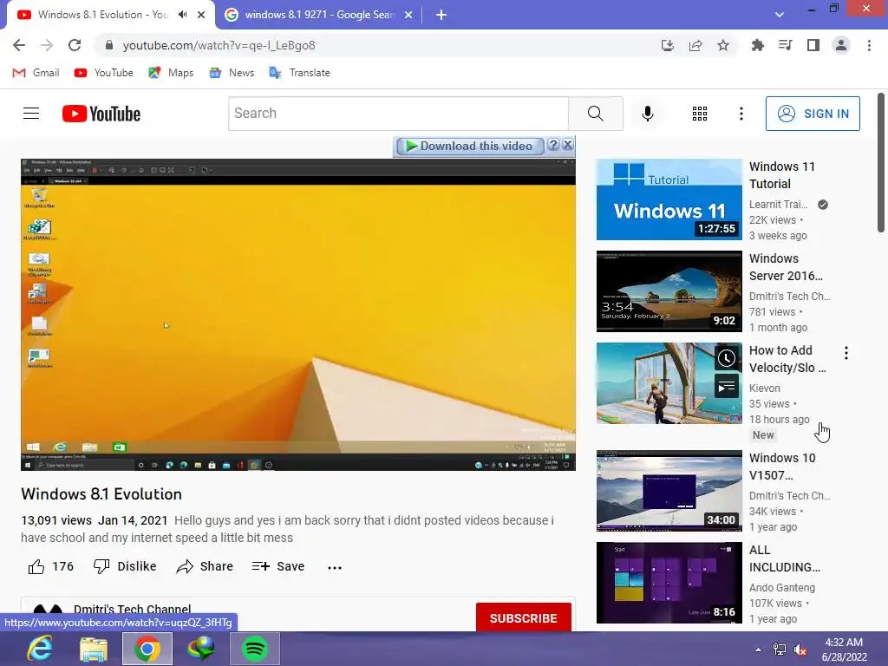Open the News bookmark
The width and height of the screenshot is (888, 666).
tap(231, 73)
